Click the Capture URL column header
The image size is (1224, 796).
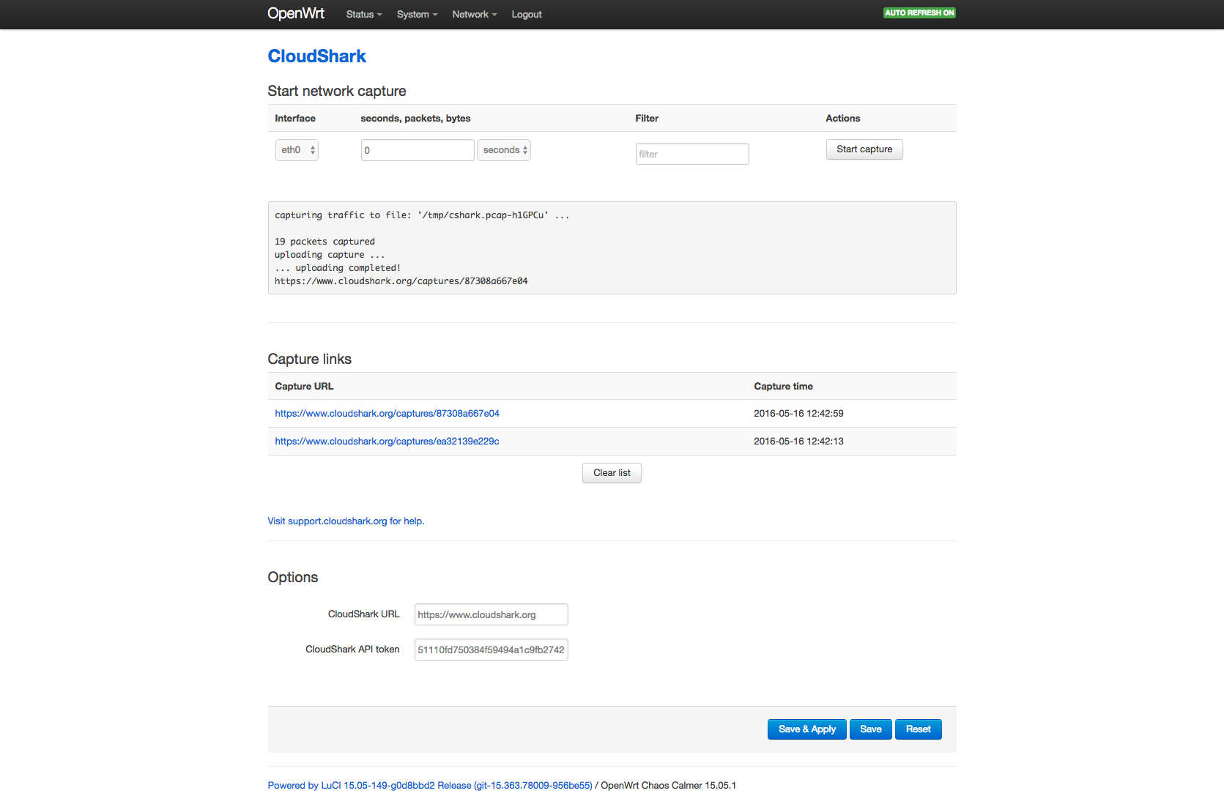(x=304, y=387)
